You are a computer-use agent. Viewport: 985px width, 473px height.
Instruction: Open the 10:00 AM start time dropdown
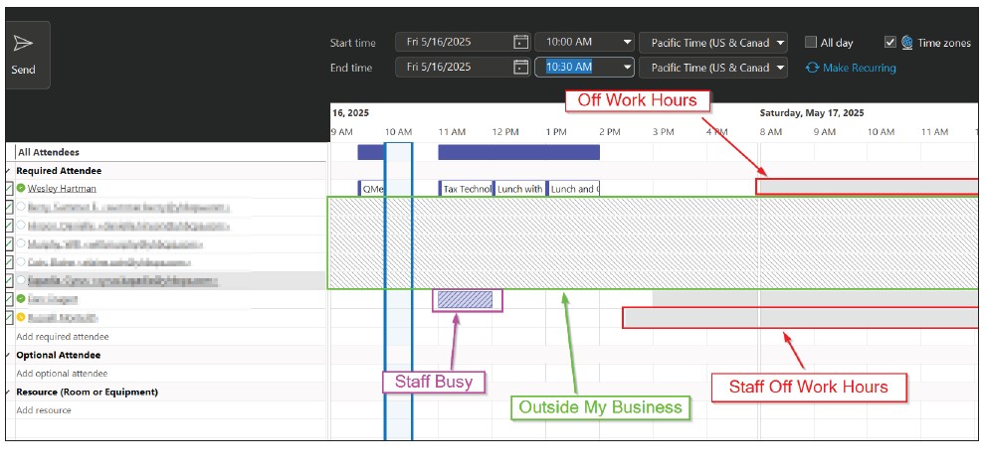click(627, 43)
